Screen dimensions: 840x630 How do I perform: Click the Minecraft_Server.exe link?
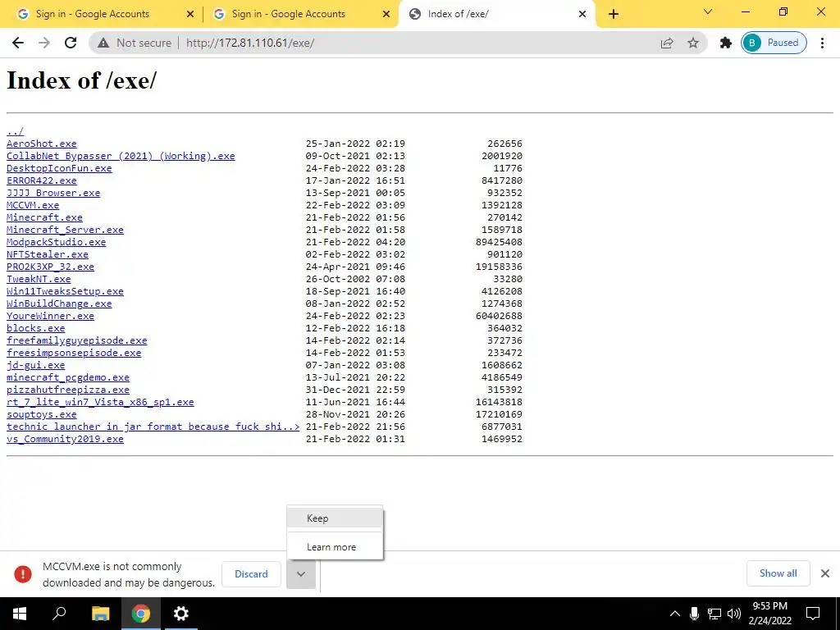click(x=65, y=230)
